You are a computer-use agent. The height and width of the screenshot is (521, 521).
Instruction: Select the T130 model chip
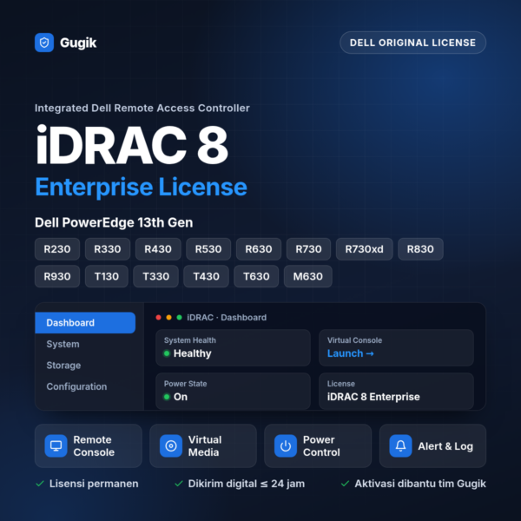coord(107,276)
